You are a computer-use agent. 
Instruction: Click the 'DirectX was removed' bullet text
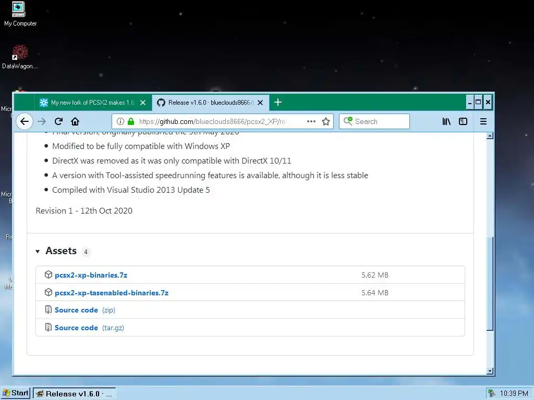tap(172, 161)
